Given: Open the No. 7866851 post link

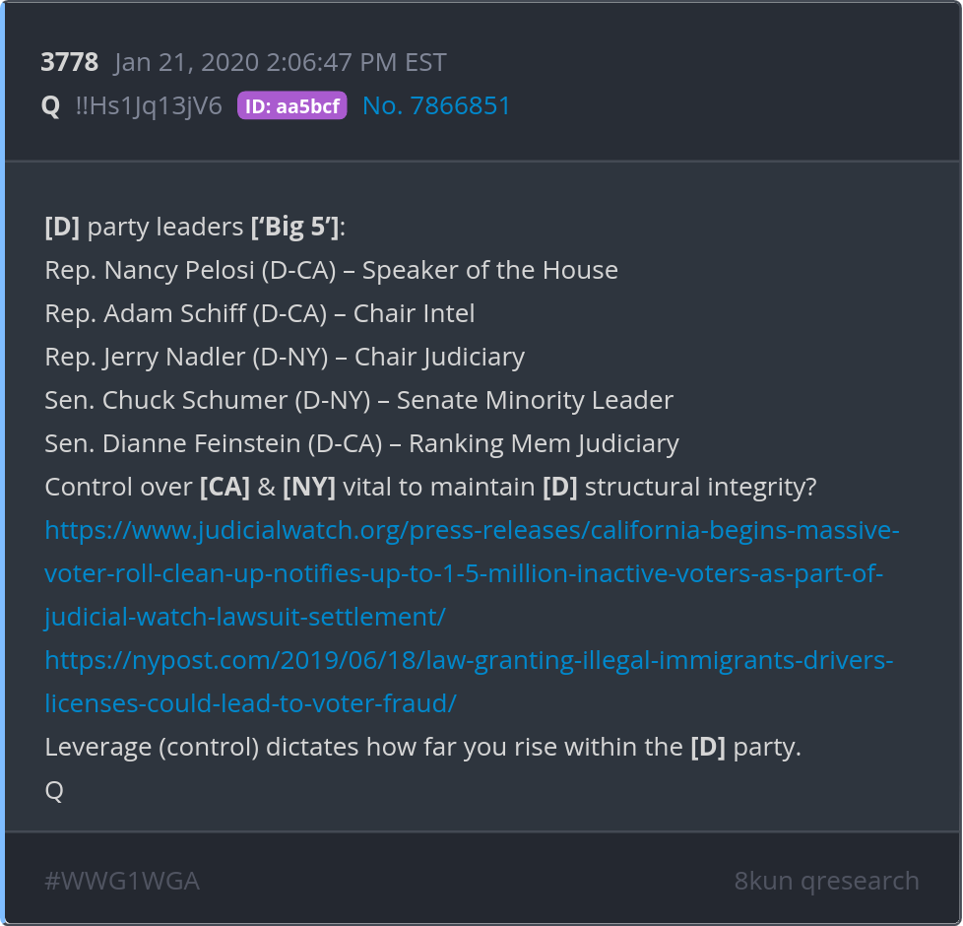Looking at the screenshot, I should (436, 106).
